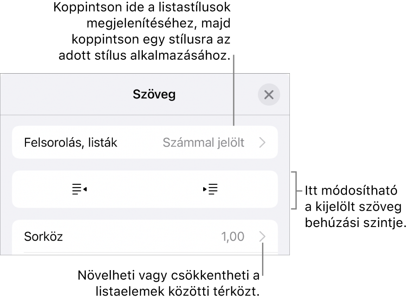Expand the Felsorolás, listák chevron
Image resolution: width=410 pixels, height=303 pixels.
point(263,143)
